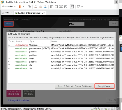Click the Available Space 1023 KiB box
Screen dimensions: 122x110
tap(14, 93)
